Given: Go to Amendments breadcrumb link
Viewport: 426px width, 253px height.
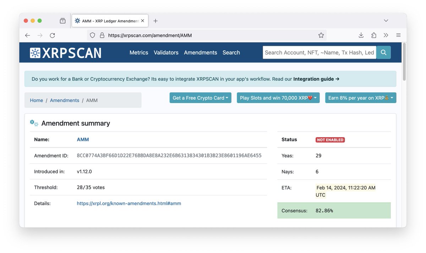Looking at the screenshot, I should [65, 100].
